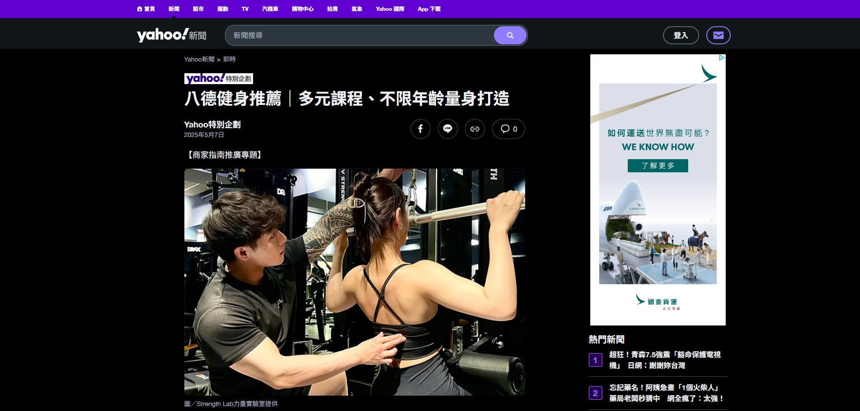Go to 首頁 home in top bar

(x=146, y=9)
